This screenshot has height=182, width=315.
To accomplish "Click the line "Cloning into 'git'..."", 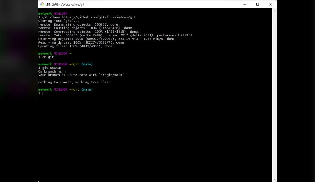I will [59, 21].
